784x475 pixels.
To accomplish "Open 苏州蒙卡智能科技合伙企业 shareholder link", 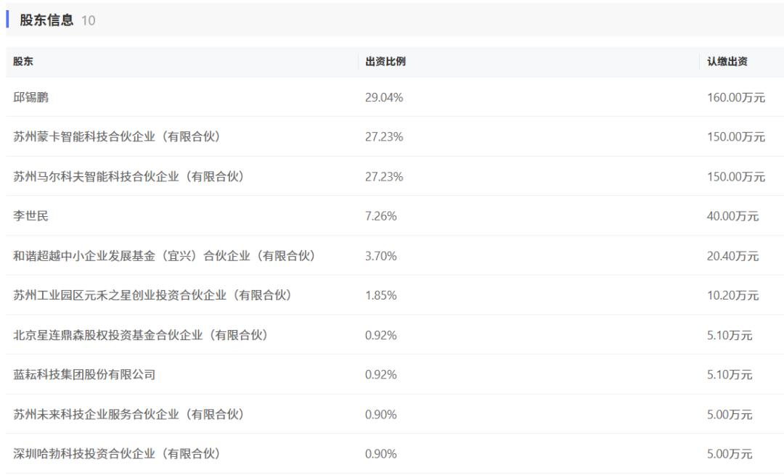I will point(116,136).
